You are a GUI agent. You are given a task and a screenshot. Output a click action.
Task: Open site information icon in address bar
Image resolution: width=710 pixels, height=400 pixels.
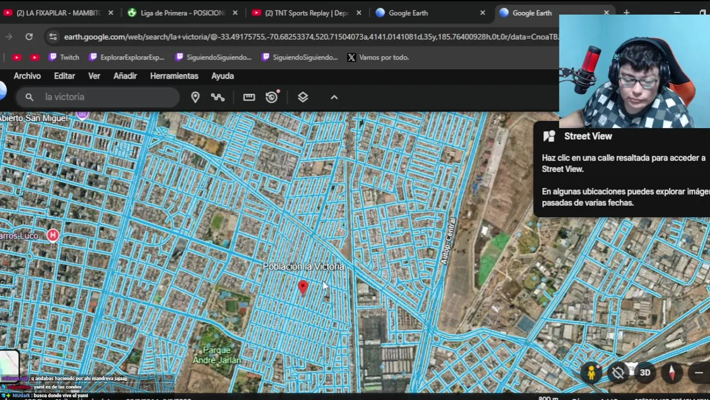pyautogui.click(x=53, y=37)
